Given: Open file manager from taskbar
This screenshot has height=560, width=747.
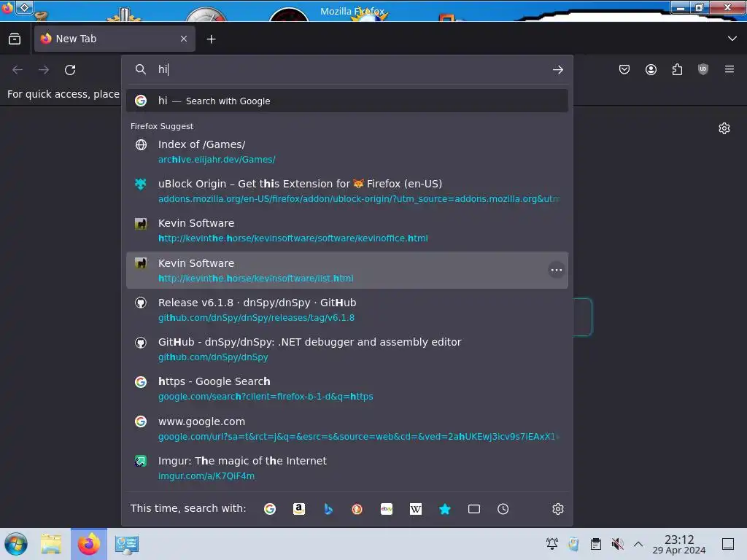Looking at the screenshot, I should [51, 544].
